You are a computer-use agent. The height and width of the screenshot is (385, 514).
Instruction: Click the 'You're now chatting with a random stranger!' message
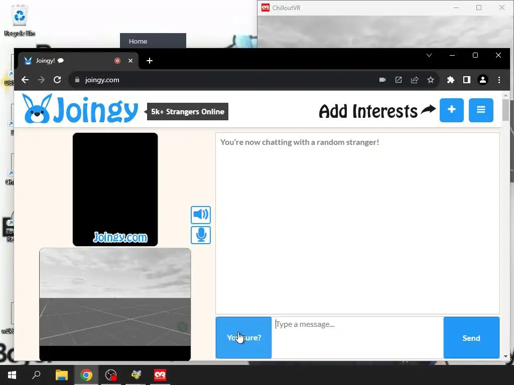click(300, 142)
